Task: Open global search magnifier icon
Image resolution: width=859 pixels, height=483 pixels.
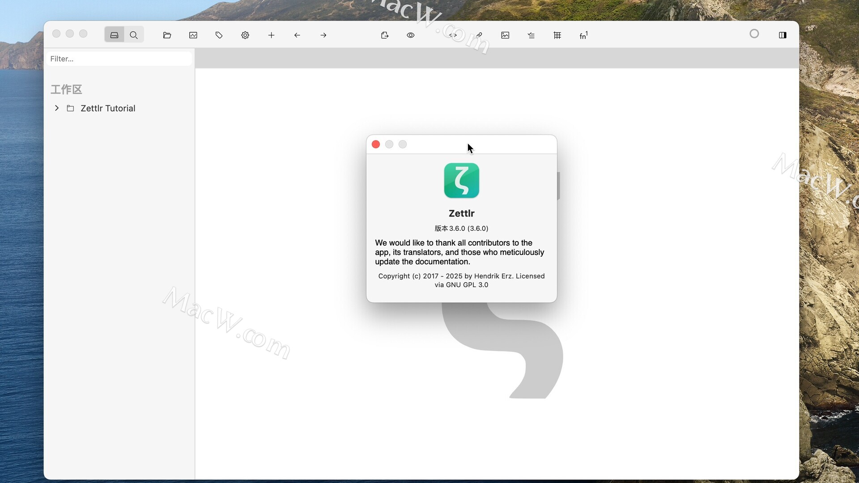Action: click(x=134, y=35)
